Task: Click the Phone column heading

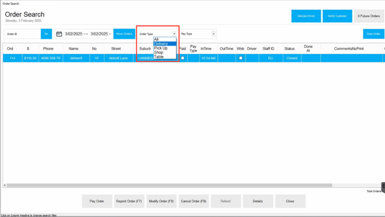Action: (x=48, y=49)
